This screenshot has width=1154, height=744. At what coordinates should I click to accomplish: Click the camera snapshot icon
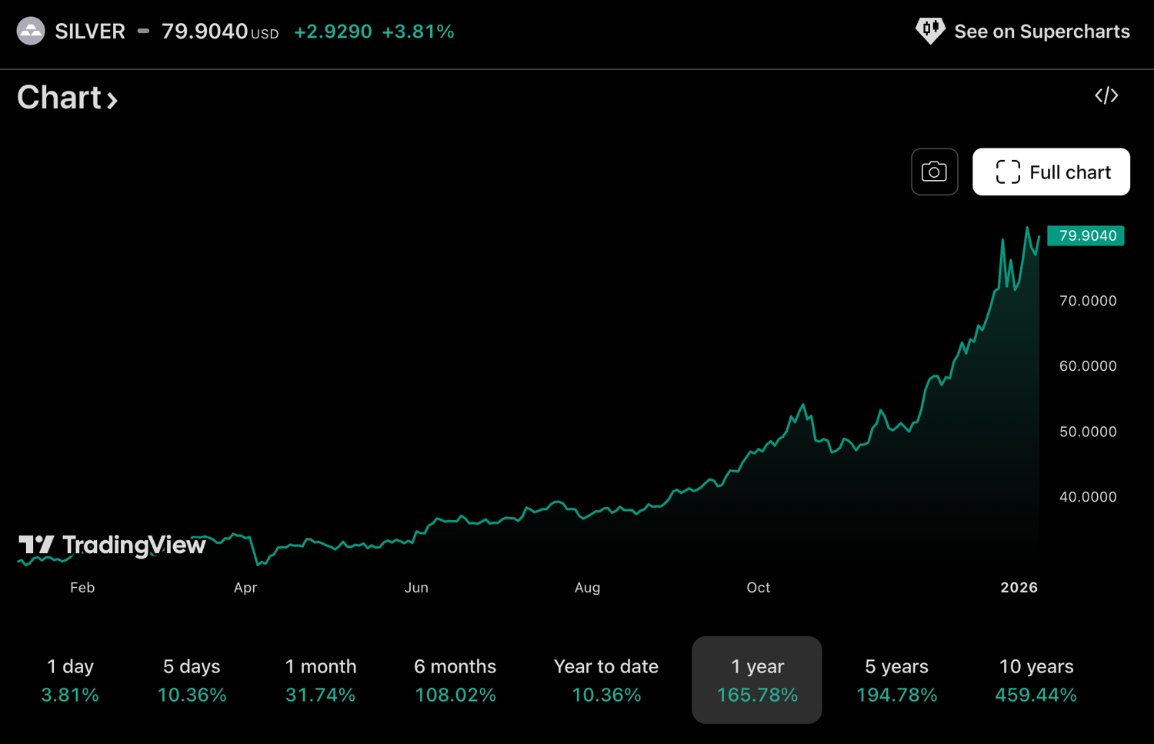(x=935, y=172)
